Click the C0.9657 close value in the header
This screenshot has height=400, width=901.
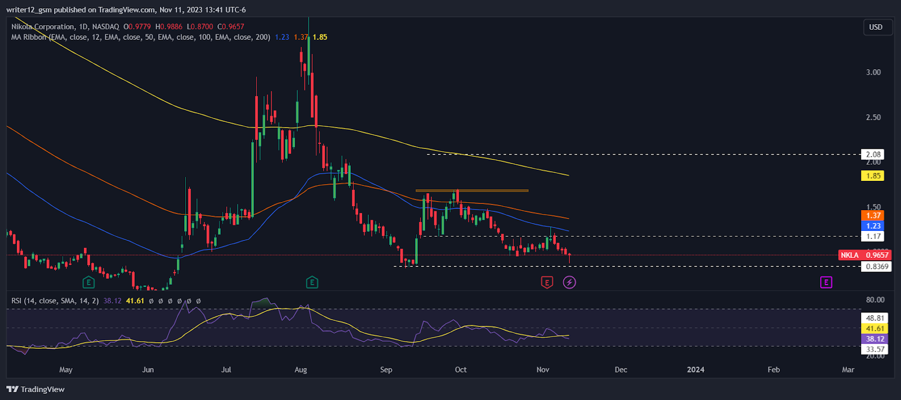click(231, 26)
